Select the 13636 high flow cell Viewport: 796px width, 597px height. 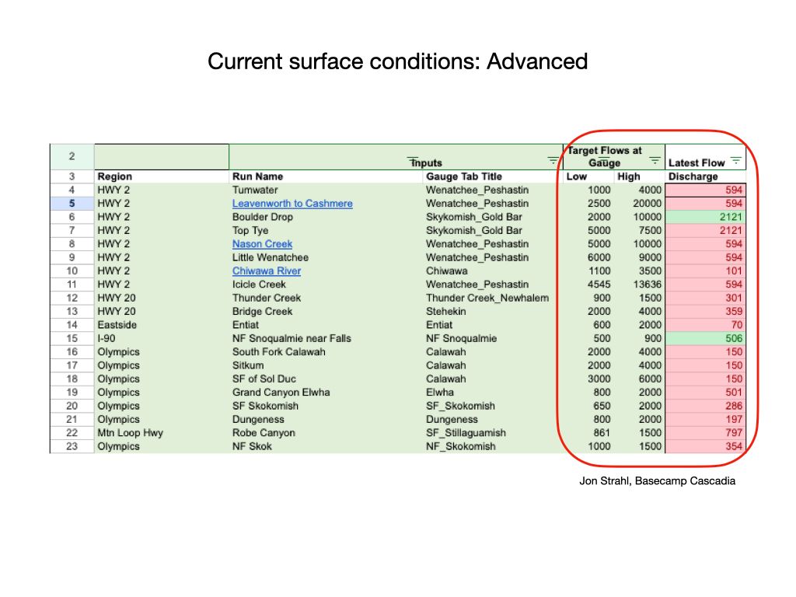[639, 285]
